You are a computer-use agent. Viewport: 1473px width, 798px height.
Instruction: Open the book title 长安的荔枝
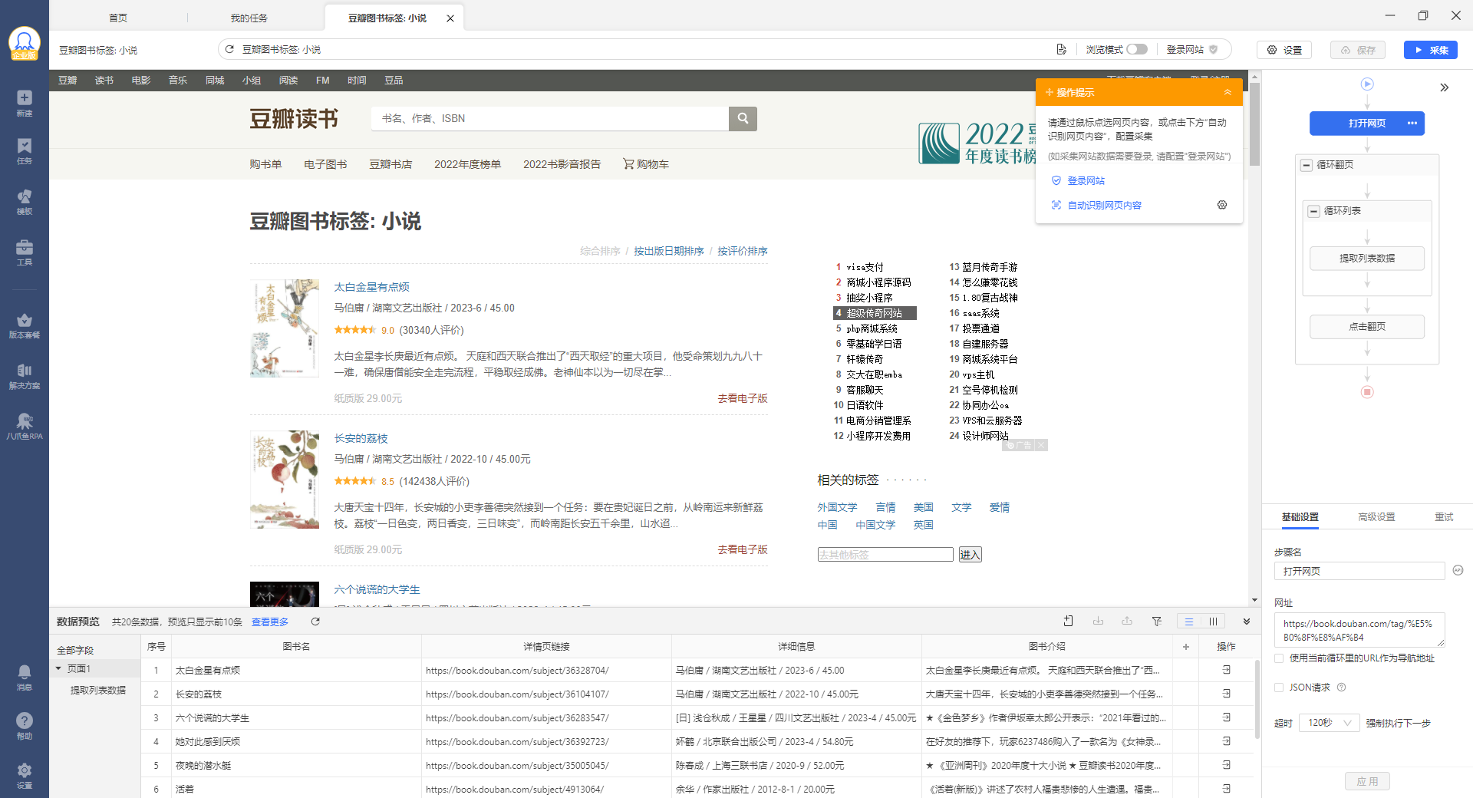361,438
